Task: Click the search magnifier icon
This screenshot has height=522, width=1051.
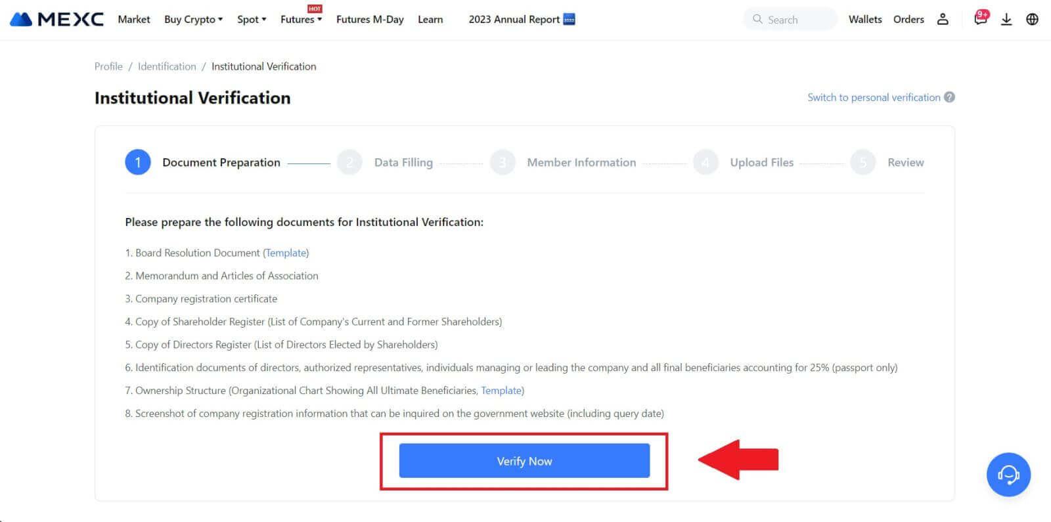Action: 757,19
